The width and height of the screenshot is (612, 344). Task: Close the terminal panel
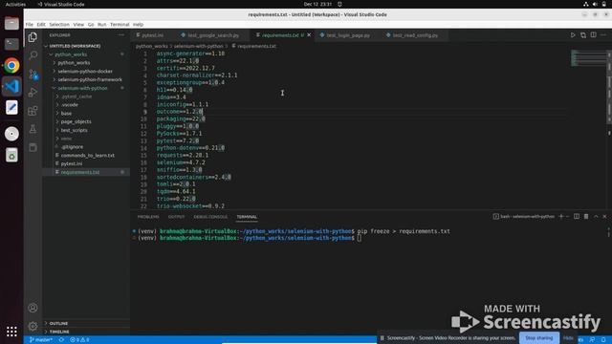[604, 217]
